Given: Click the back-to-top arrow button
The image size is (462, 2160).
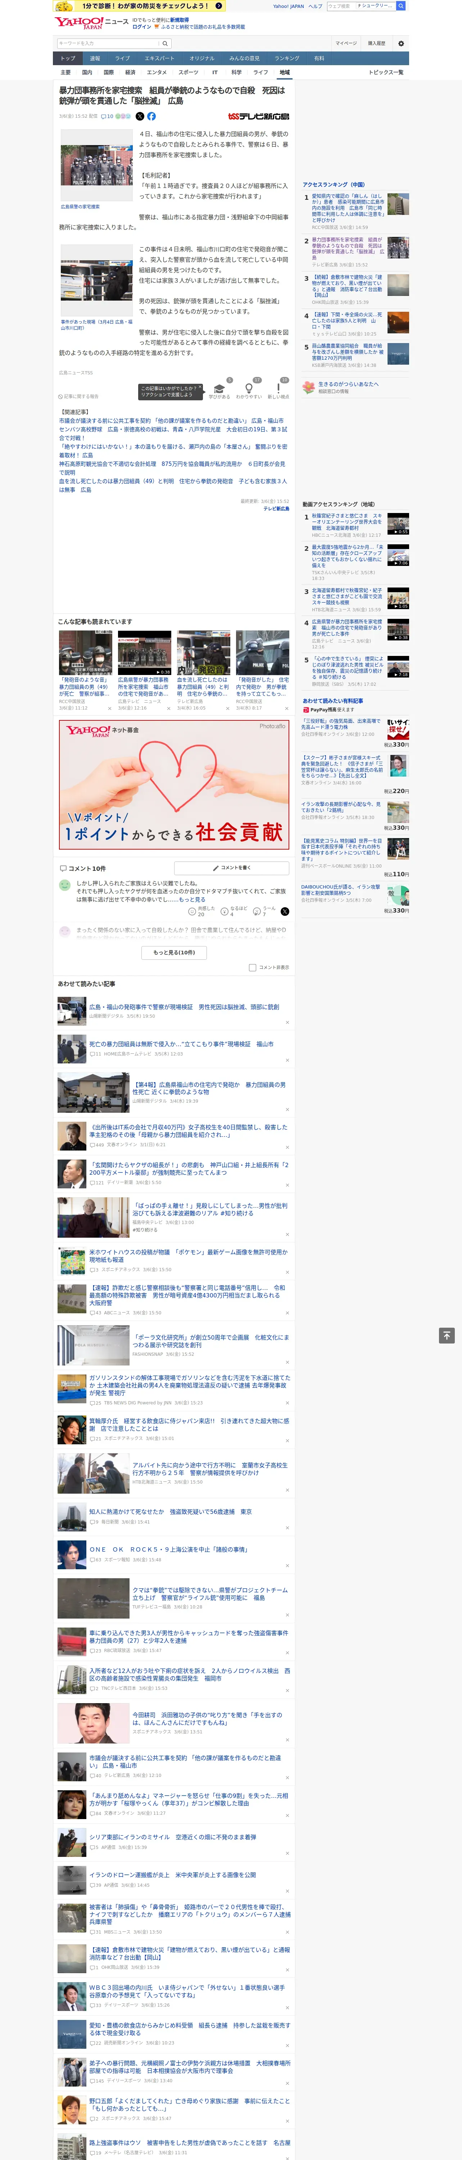Looking at the screenshot, I should (x=447, y=1335).
